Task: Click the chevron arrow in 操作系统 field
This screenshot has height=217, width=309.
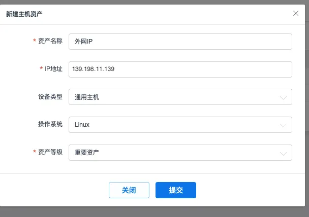Action: pyautogui.click(x=283, y=125)
